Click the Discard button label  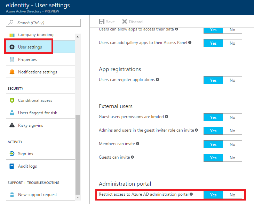click(136, 21)
